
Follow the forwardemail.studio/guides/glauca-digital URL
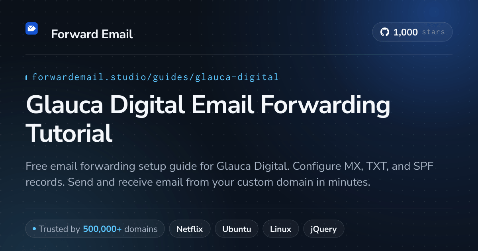pyautogui.click(x=155, y=77)
